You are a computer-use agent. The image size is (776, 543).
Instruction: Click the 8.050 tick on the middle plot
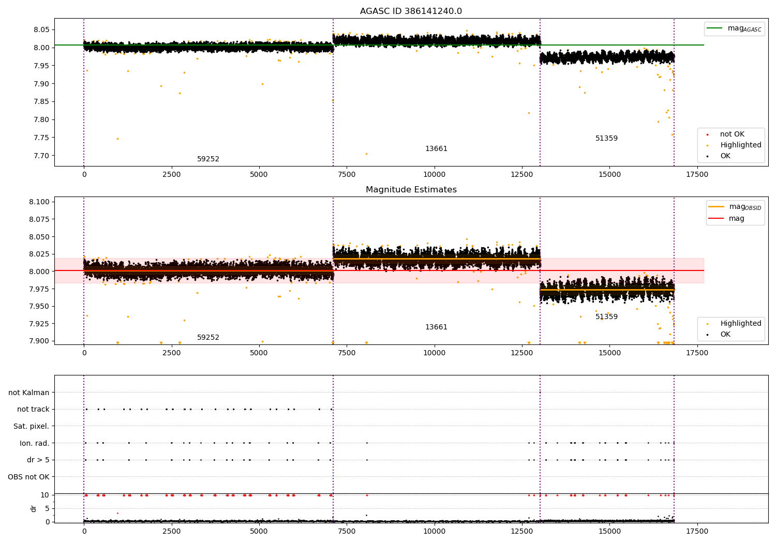(39, 237)
